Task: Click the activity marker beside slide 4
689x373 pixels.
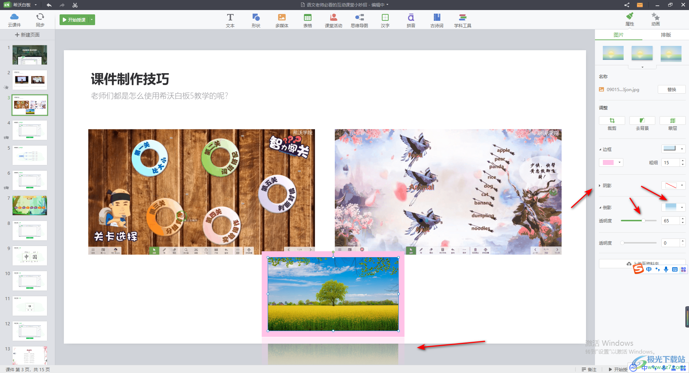Action: point(6,137)
